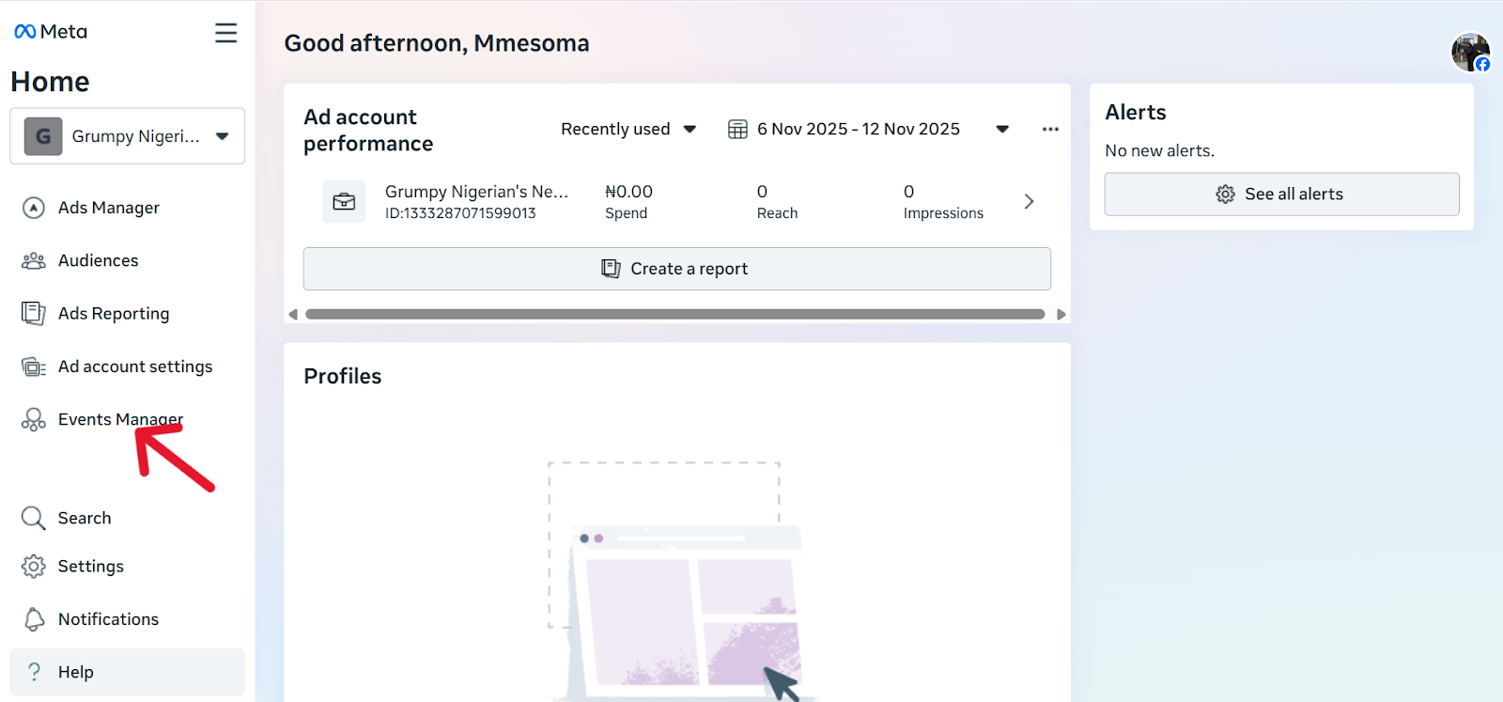
Task: Click the Meta logo
Action: (x=51, y=32)
